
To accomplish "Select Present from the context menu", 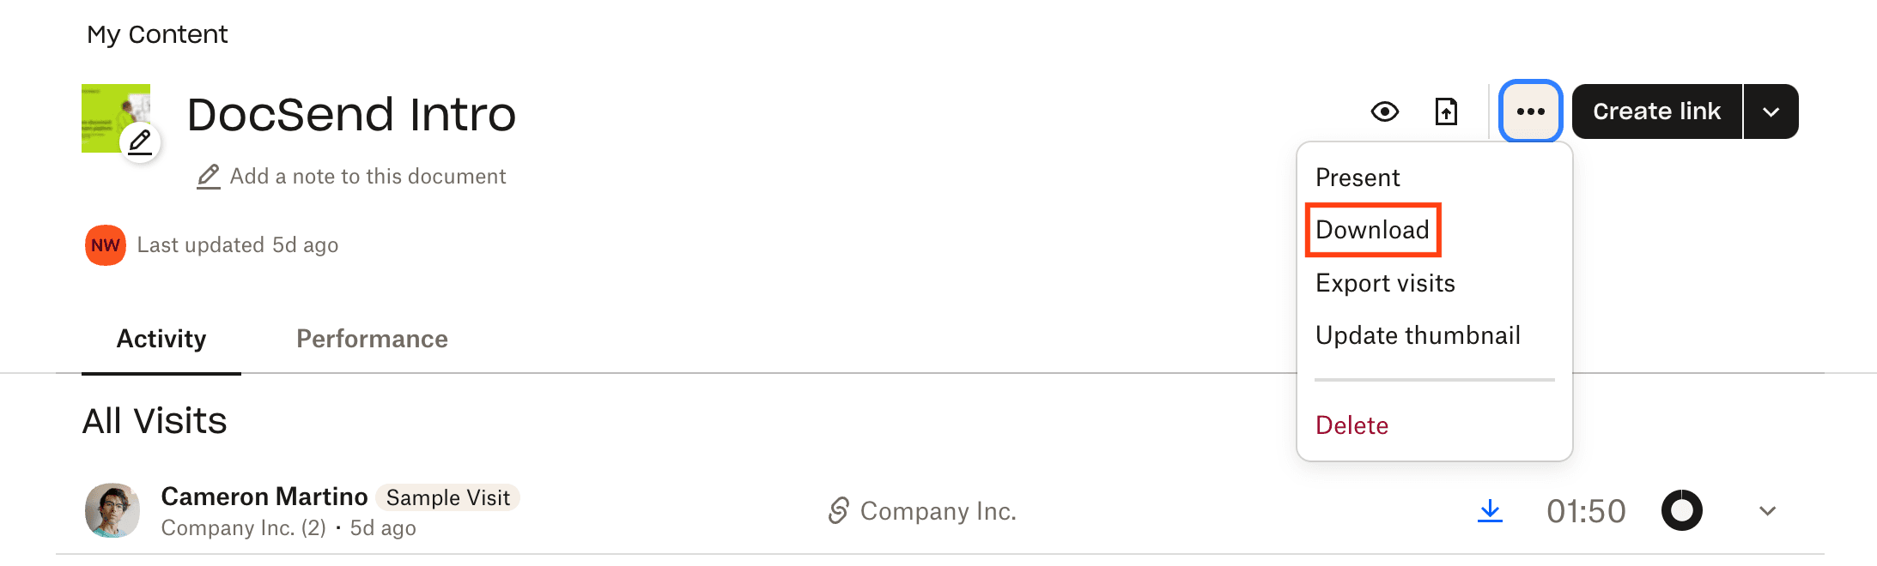I will click(x=1358, y=178).
